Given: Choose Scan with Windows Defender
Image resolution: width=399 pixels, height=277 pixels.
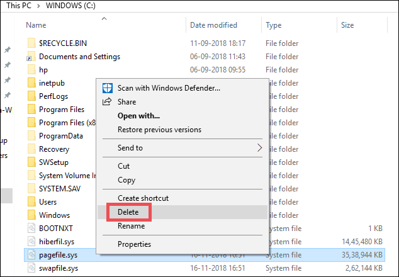Looking at the screenshot, I should [x=183, y=88].
